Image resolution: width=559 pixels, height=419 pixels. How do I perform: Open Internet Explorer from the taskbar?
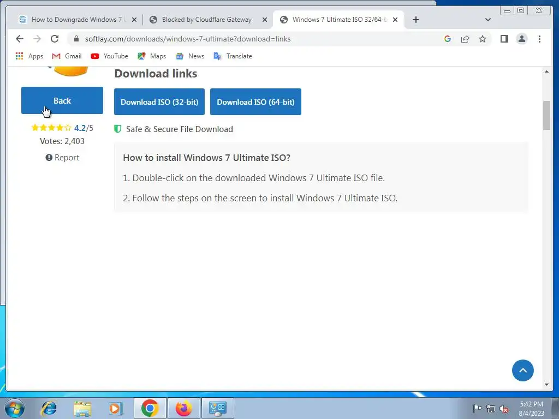point(49,408)
